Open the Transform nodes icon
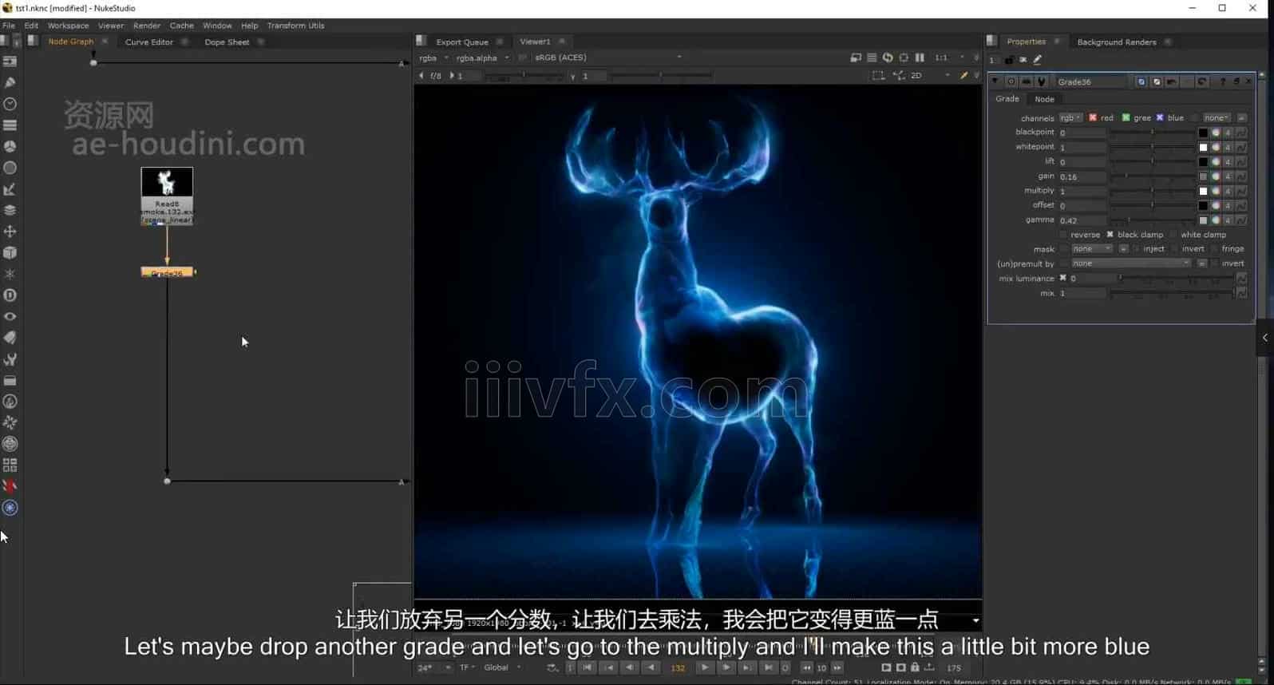This screenshot has height=685, width=1274. (x=10, y=232)
